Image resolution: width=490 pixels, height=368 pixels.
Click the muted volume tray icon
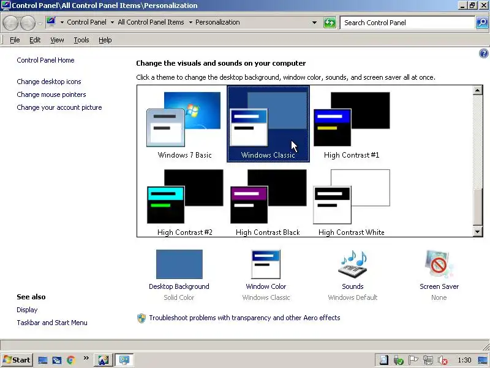(442, 360)
